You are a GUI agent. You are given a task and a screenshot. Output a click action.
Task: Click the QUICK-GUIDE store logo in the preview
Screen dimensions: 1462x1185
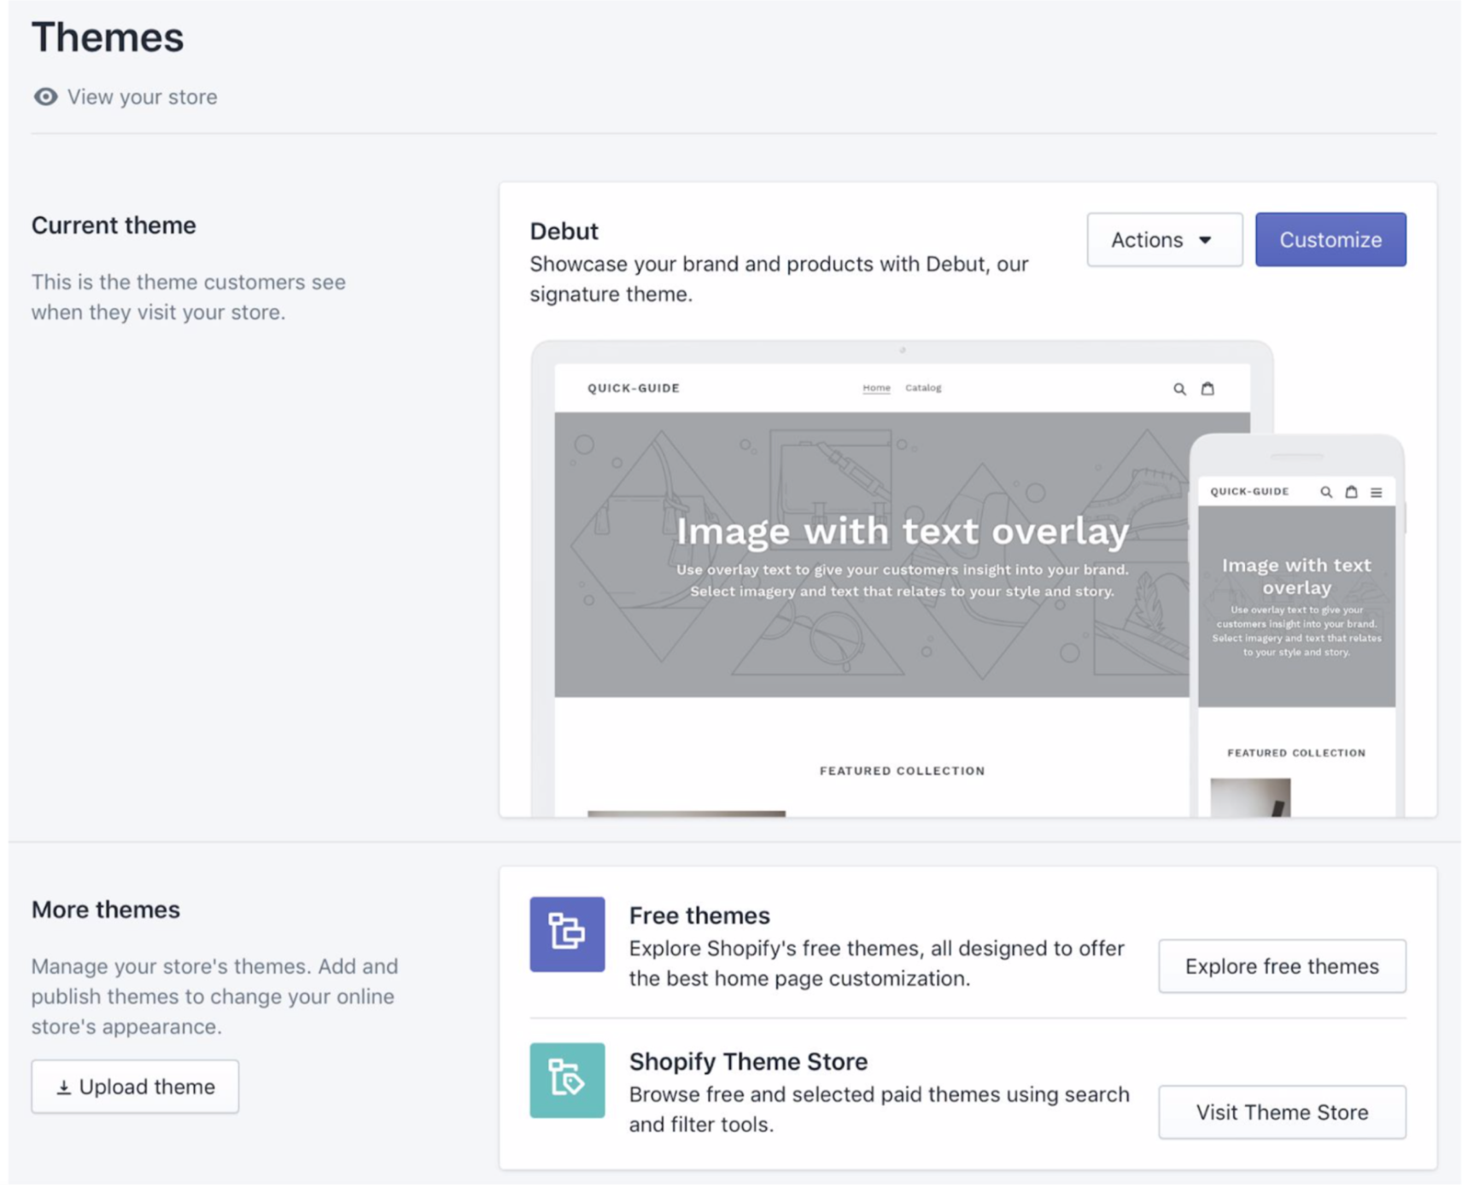pyautogui.click(x=634, y=388)
